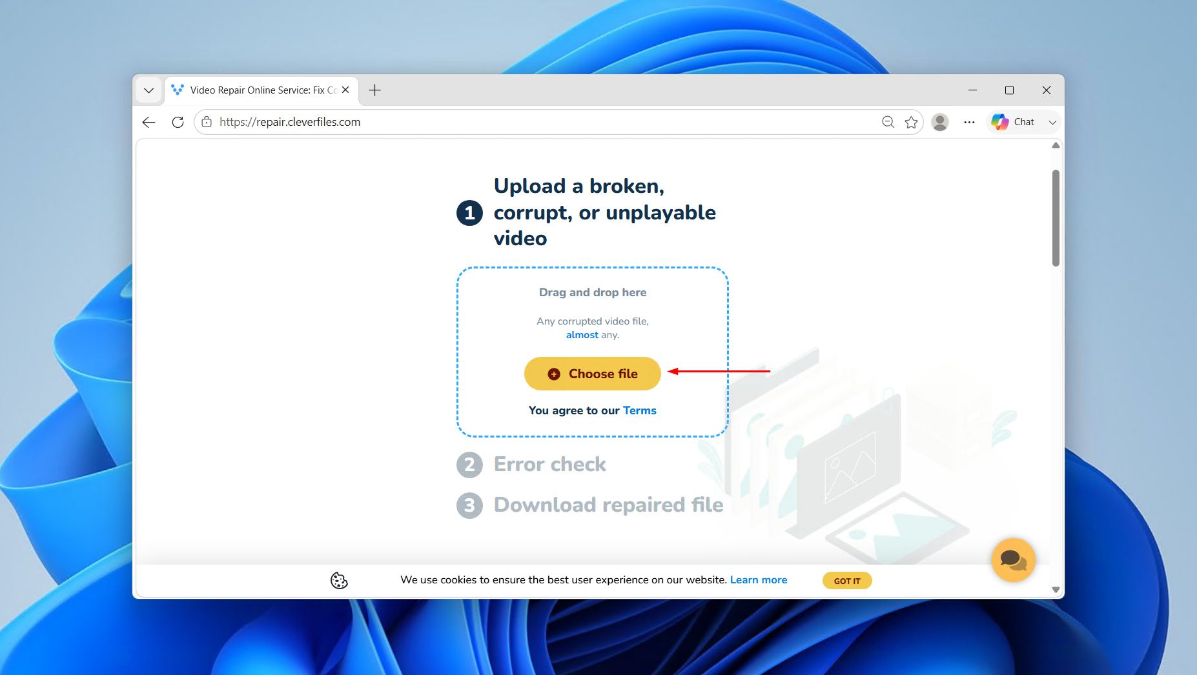Click the Choose file button
The image size is (1197, 675).
[592, 374]
